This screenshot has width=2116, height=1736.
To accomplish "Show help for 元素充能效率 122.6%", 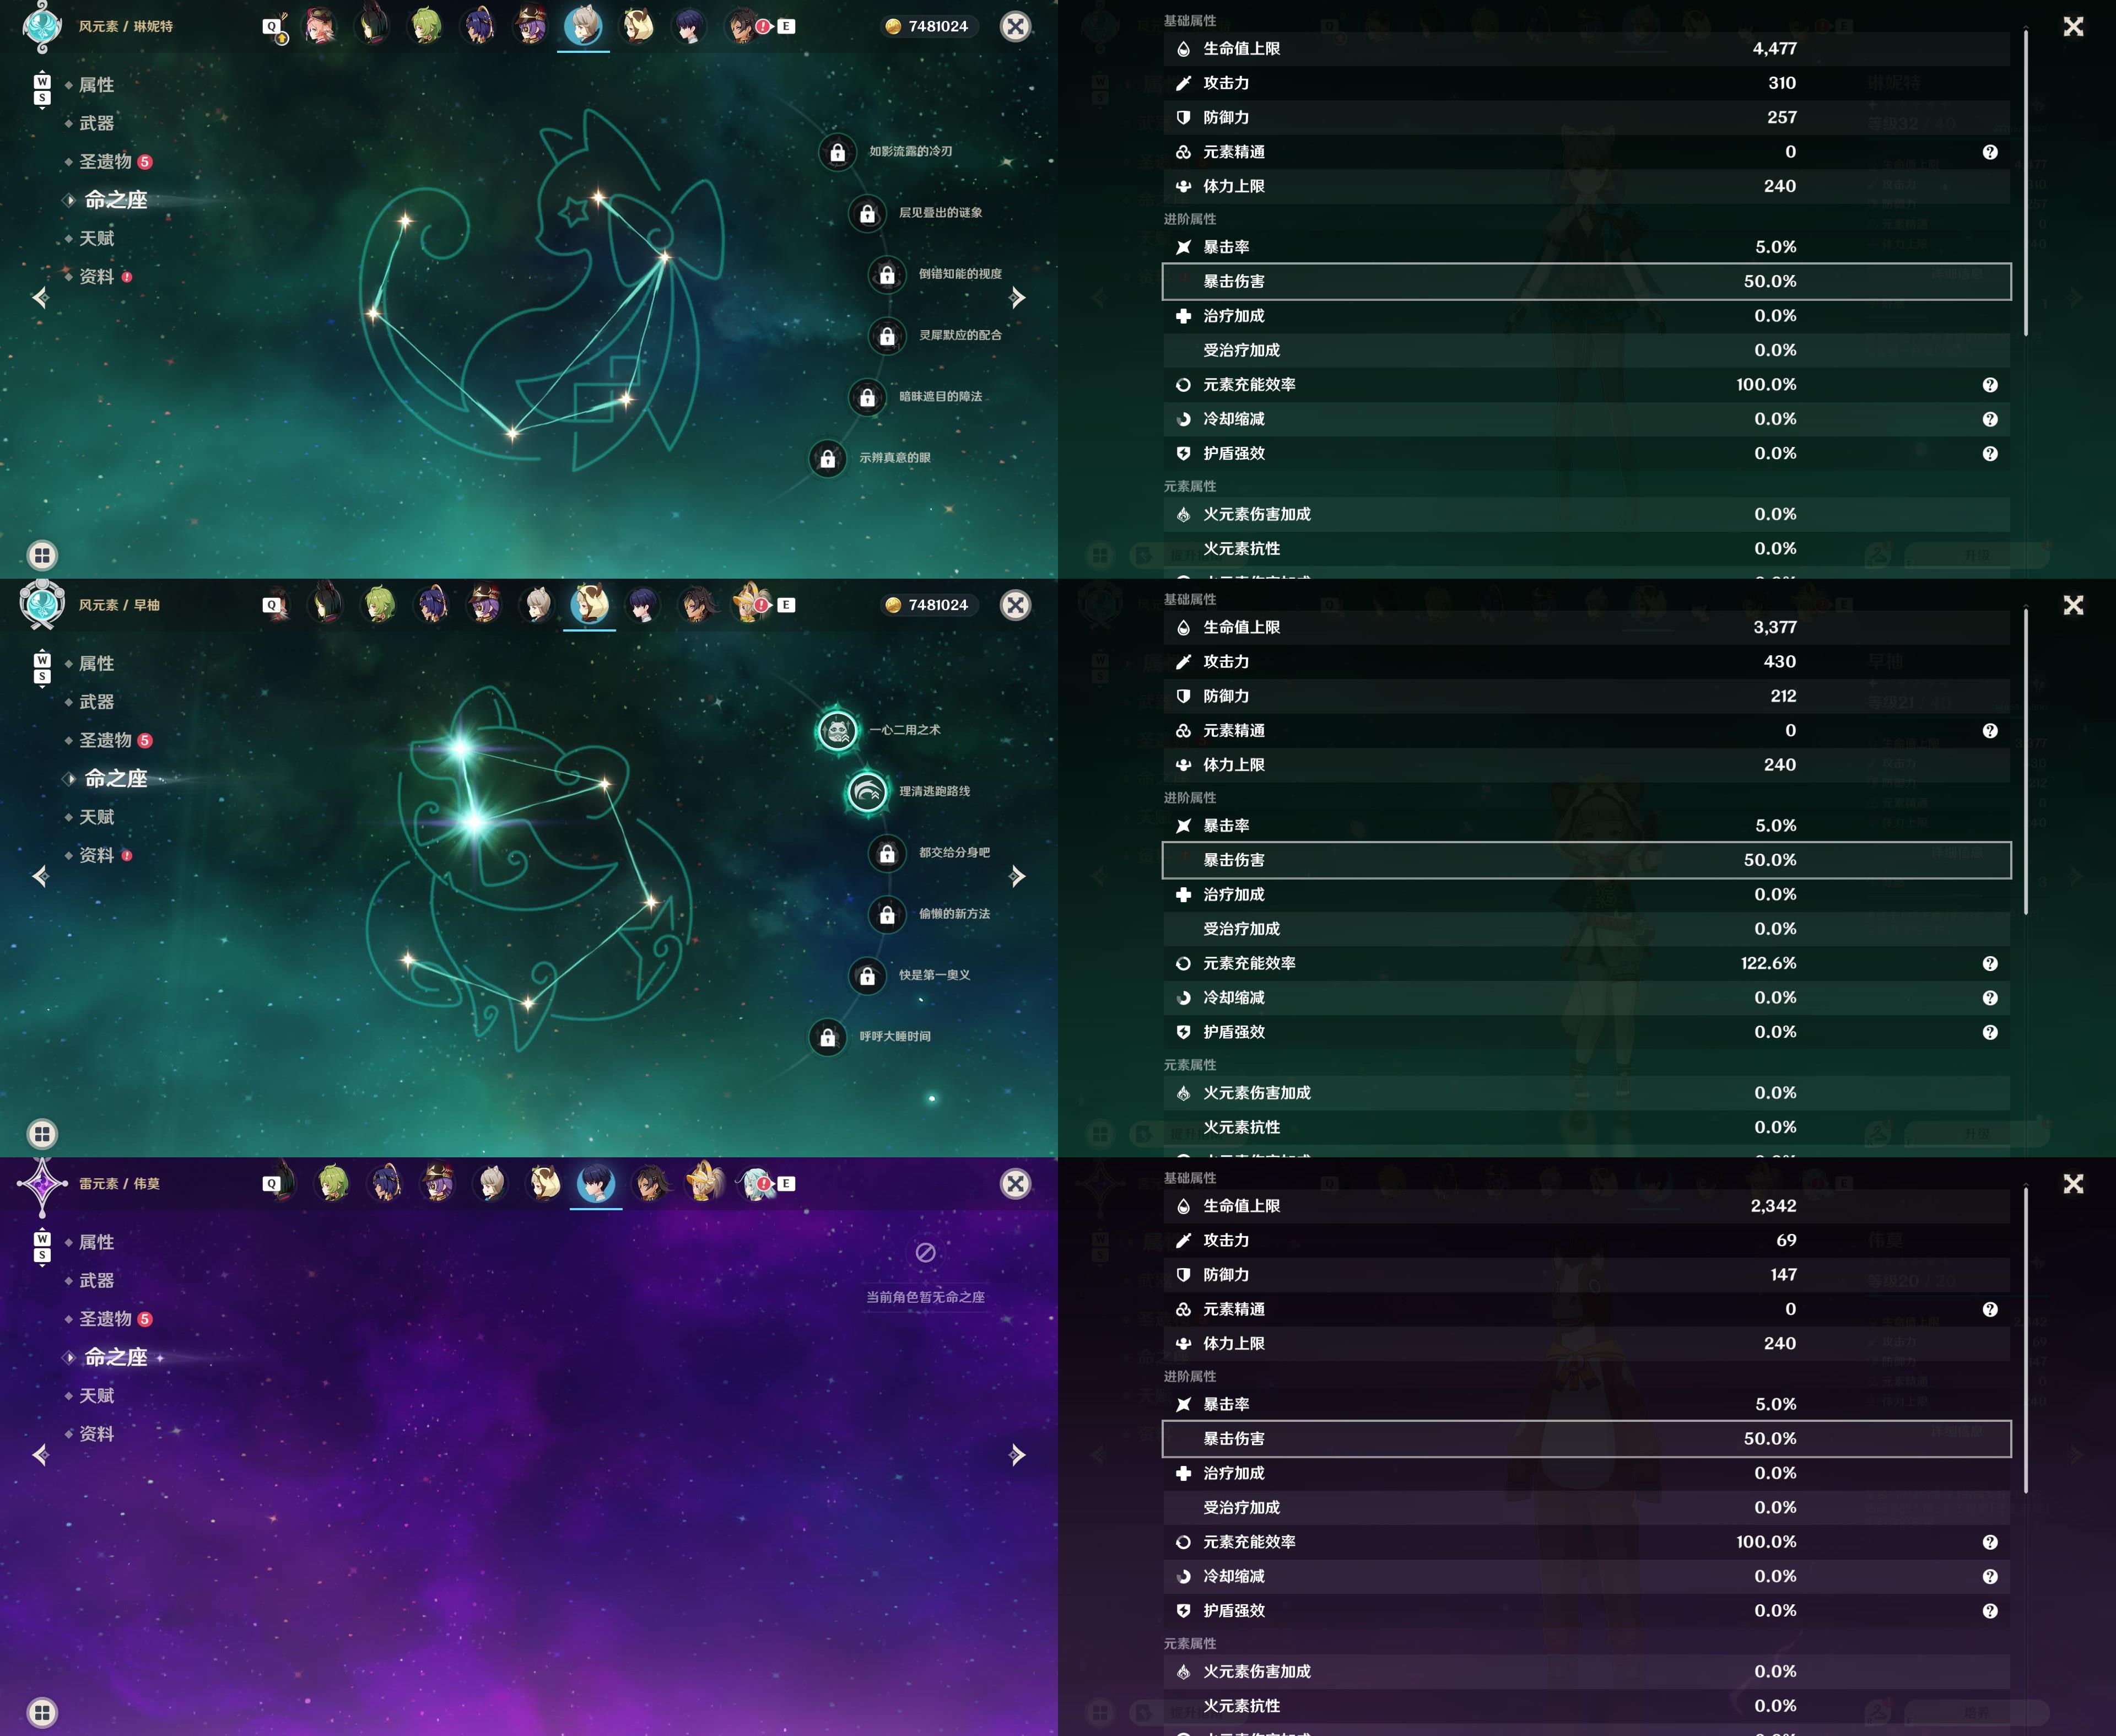I will [1990, 964].
